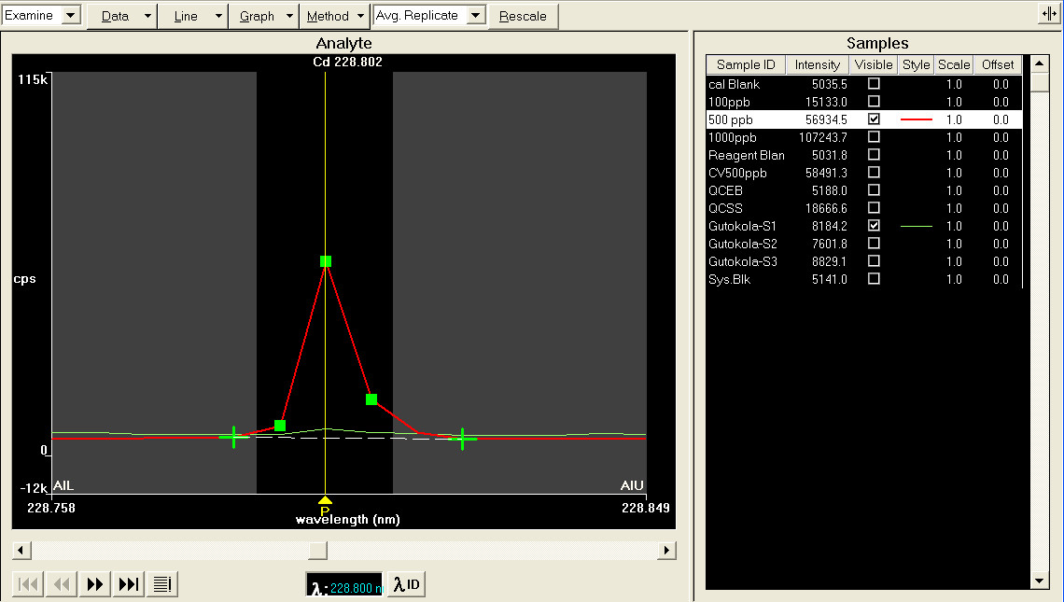Go back one wavelength record
Image resolution: width=1064 pixels, height=602 pixels.
[x=61, y=583]
